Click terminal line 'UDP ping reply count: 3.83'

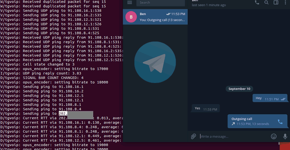pyautogui.click(x=41, y=73)
